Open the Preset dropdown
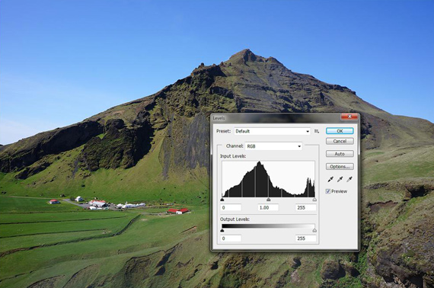This screenshot has width=434, height=288. [x=273, y=131]
